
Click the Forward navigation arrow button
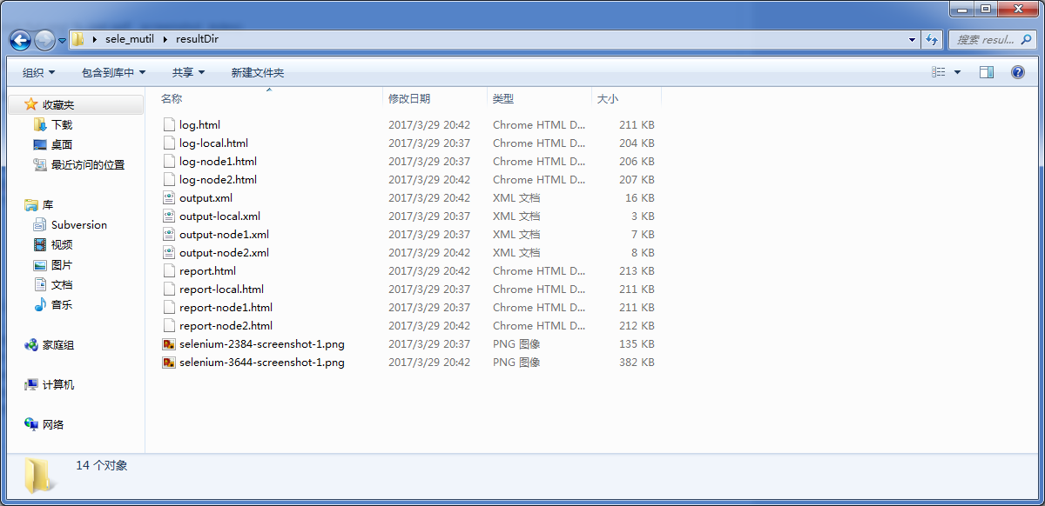click(x=44, y=40)
